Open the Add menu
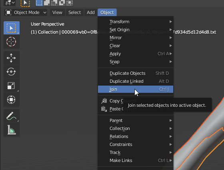This screenshot has width=224, height=170. [90, 12]
